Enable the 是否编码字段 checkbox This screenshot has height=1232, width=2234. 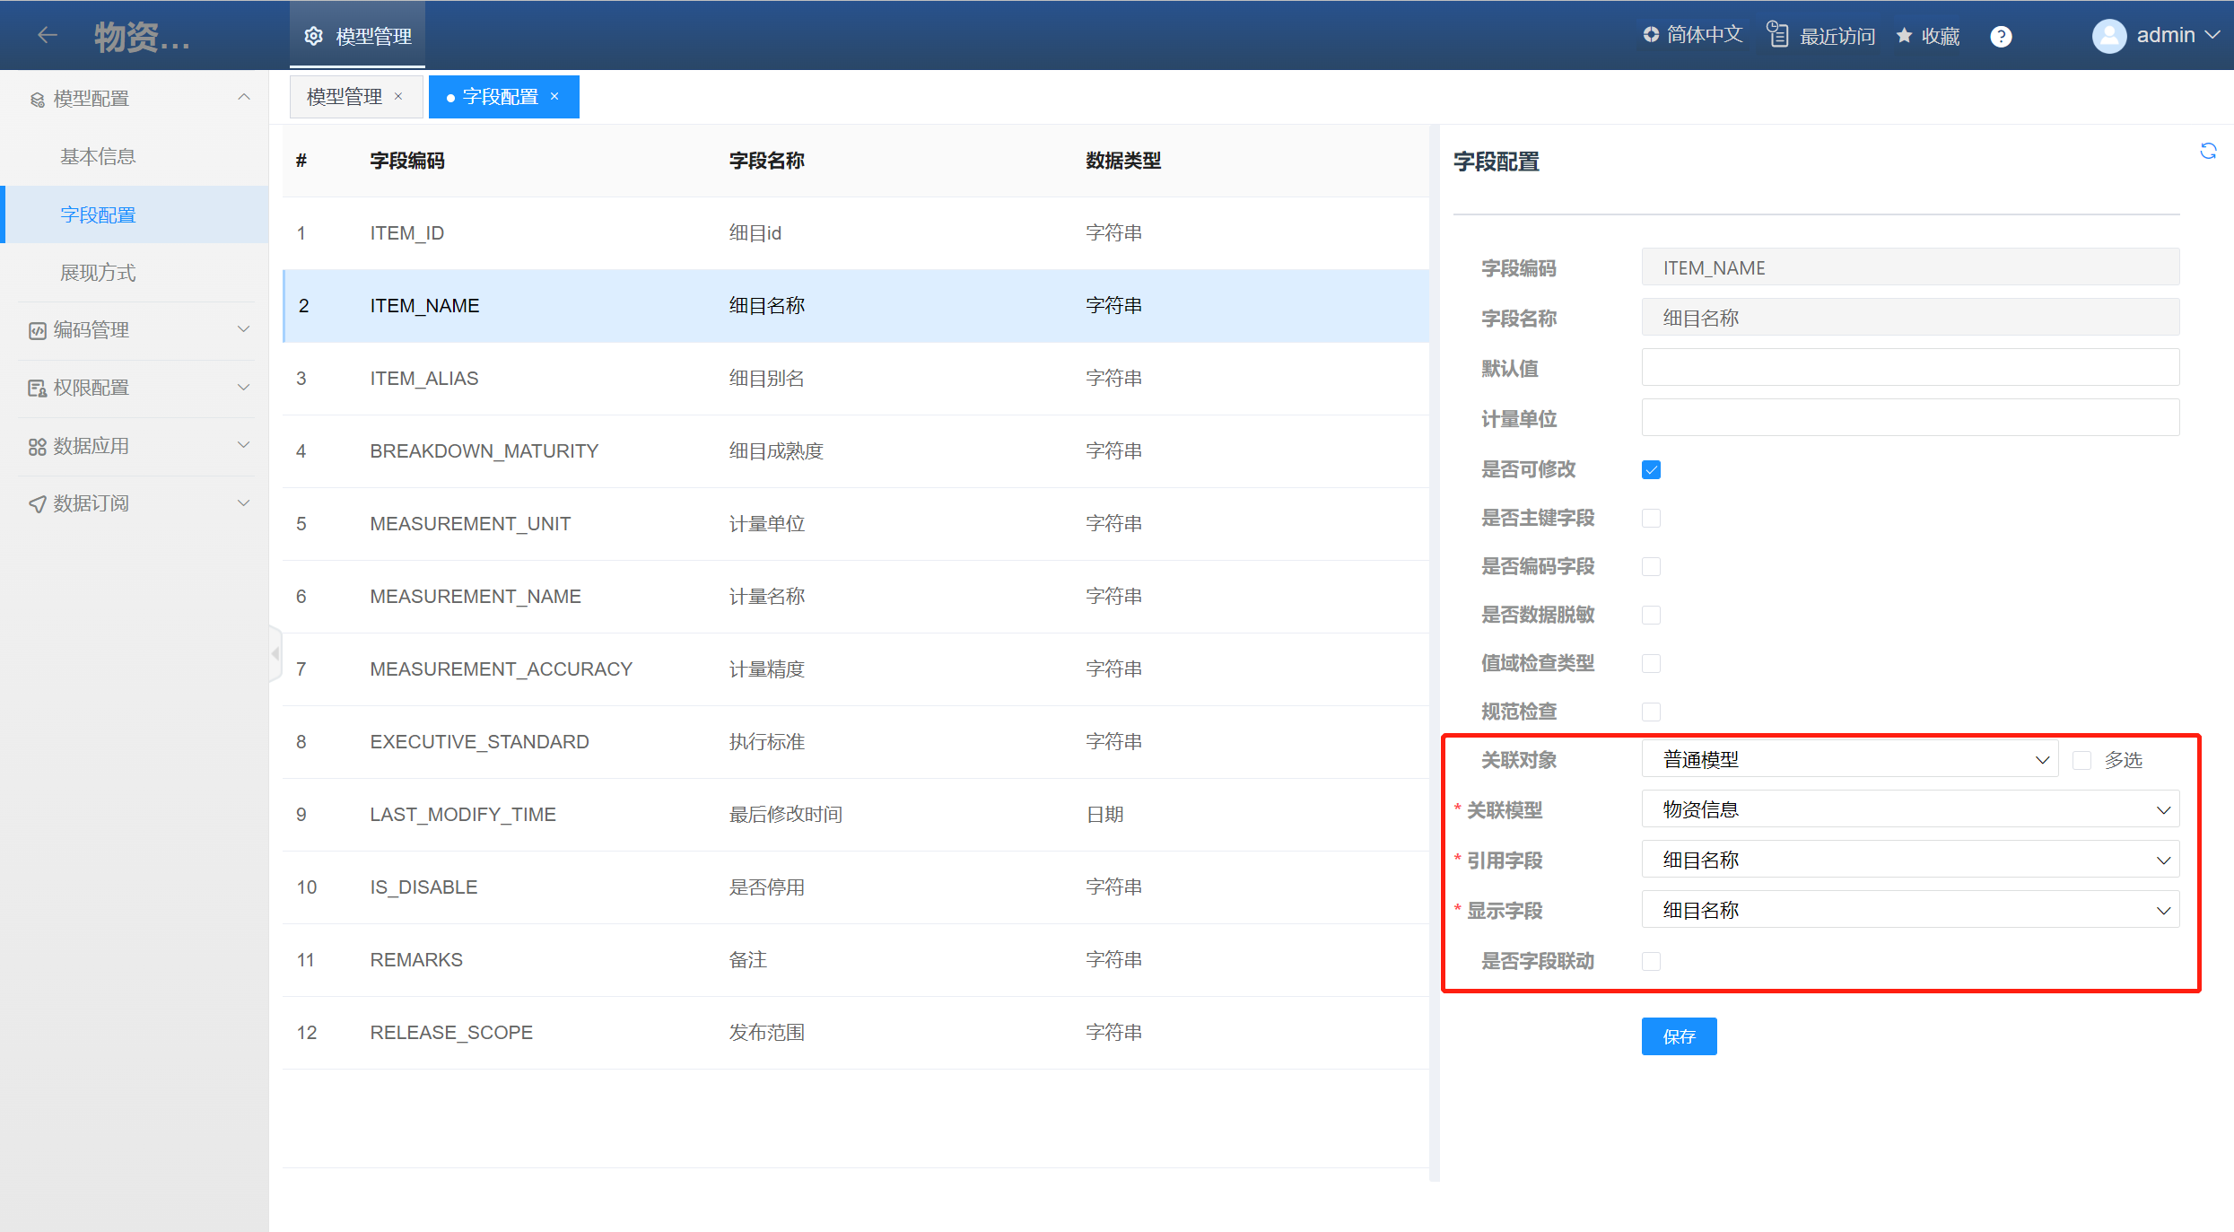(1651, 566)
